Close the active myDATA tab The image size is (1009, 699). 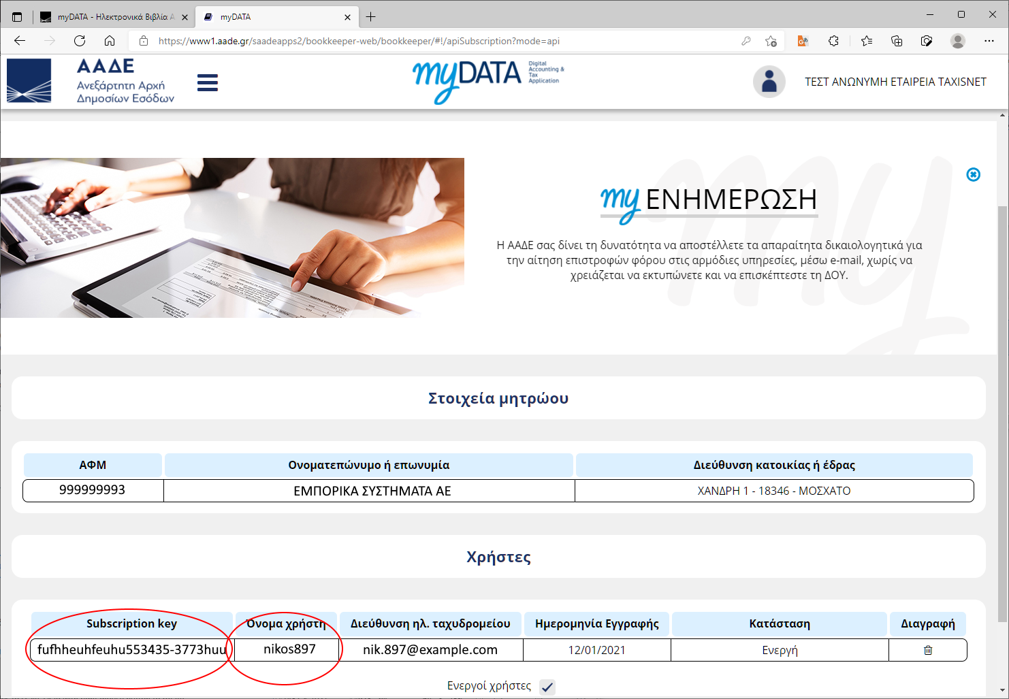(x=347, y=17)
